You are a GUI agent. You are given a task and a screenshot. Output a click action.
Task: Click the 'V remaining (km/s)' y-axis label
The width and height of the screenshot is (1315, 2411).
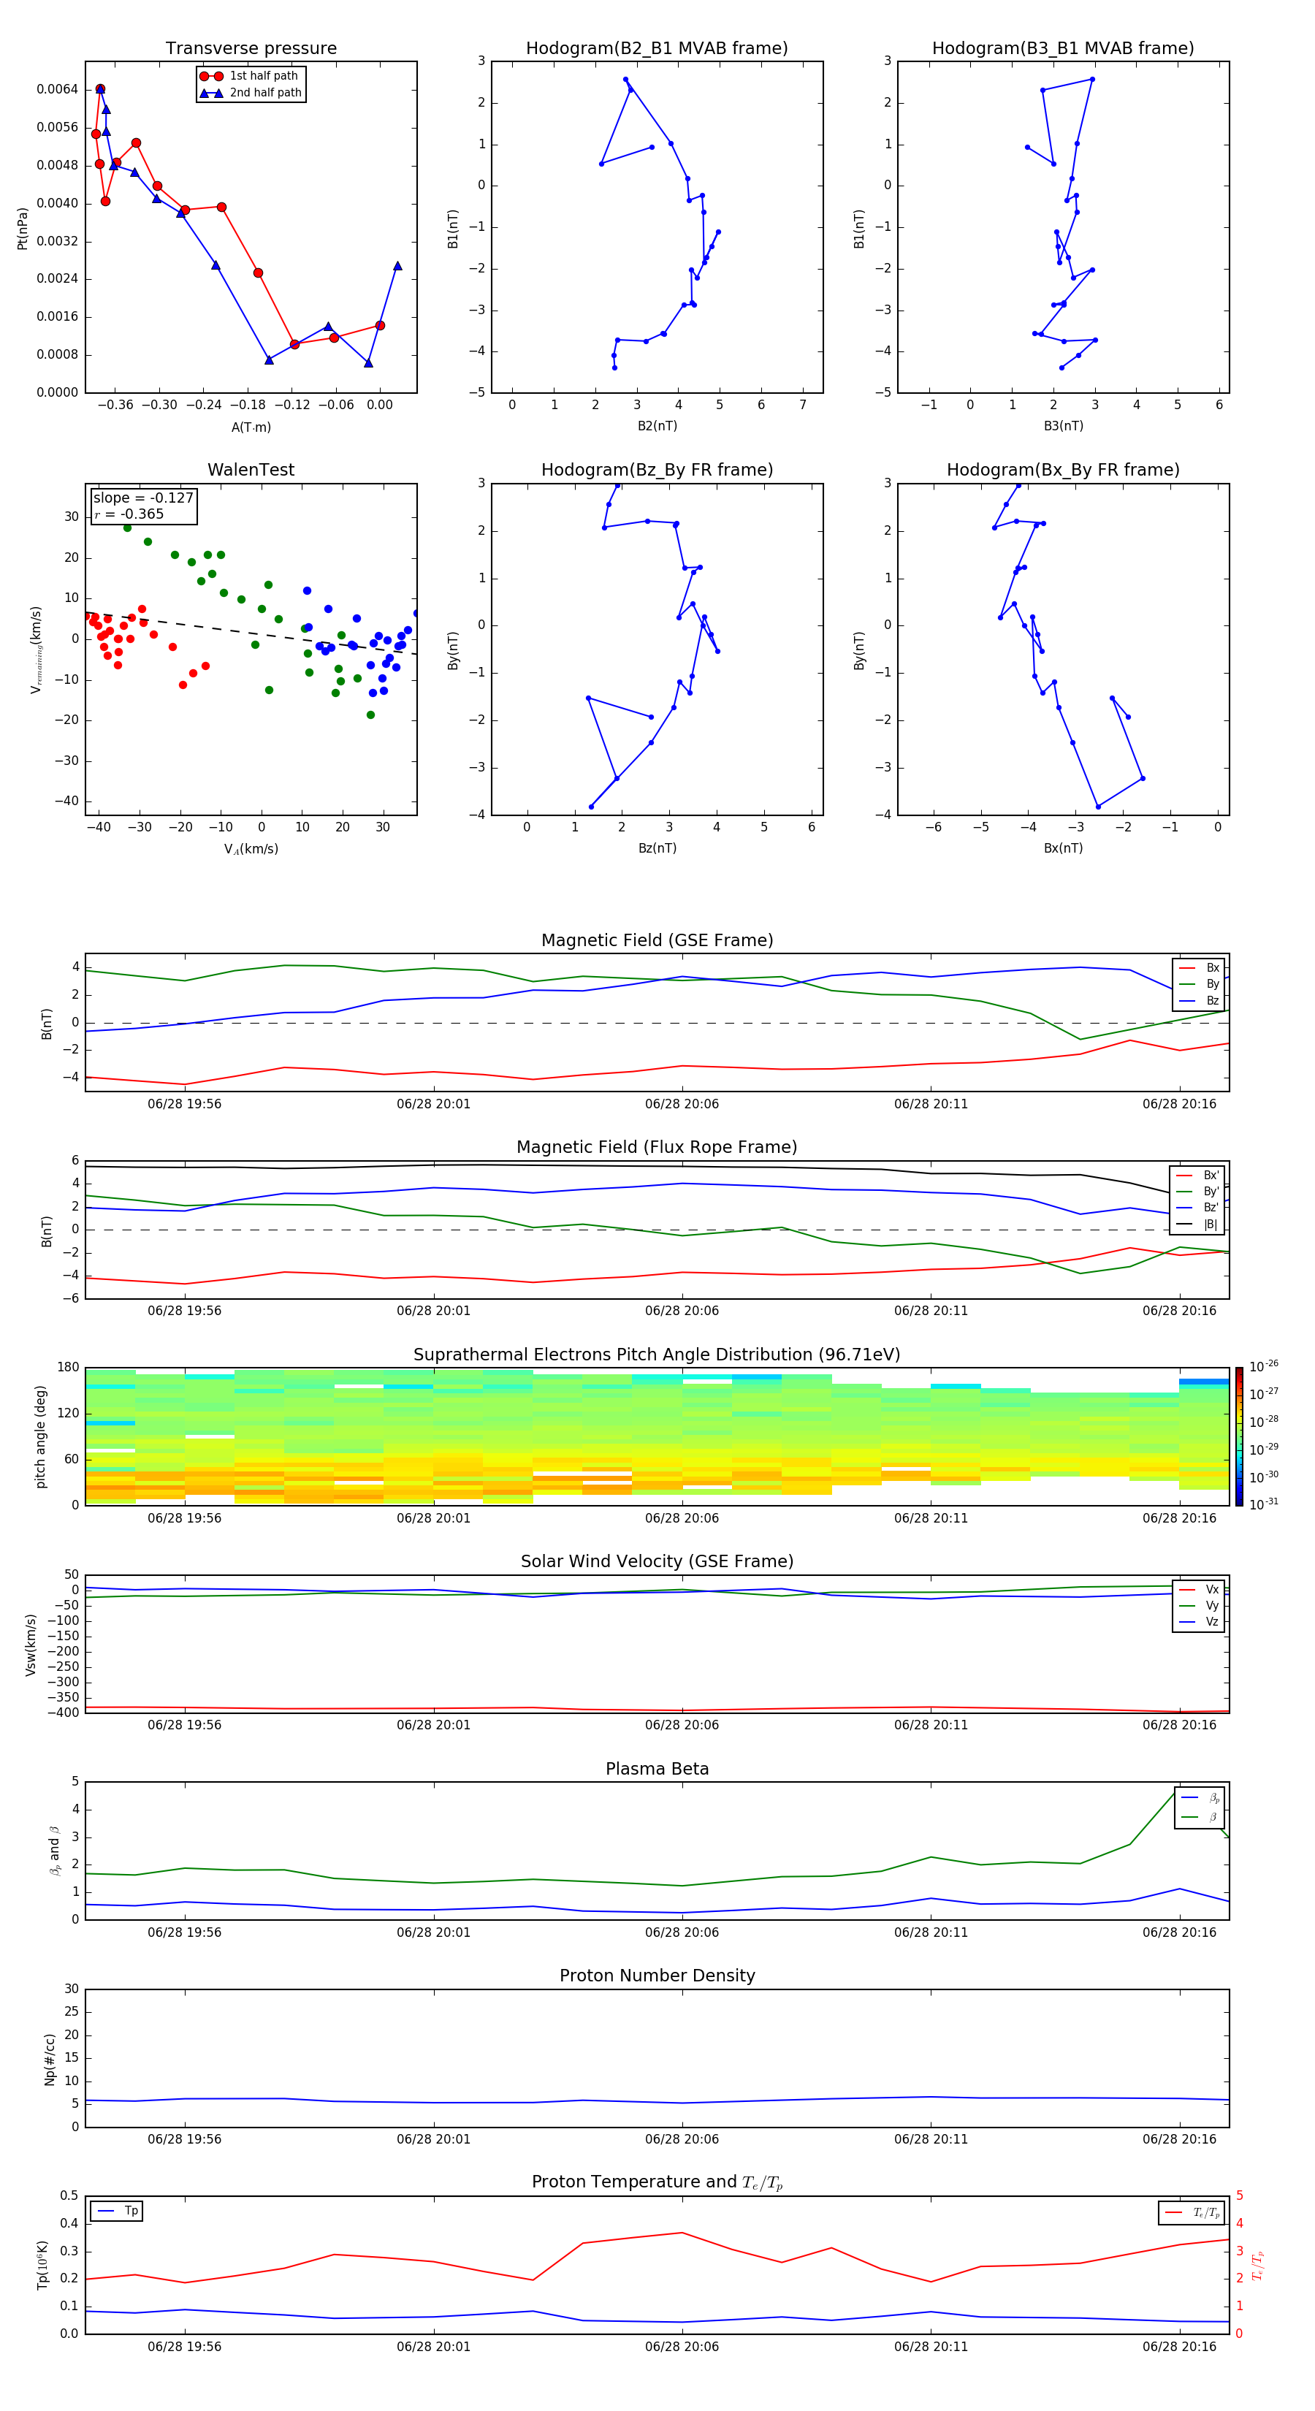click(x=36, y=650)
